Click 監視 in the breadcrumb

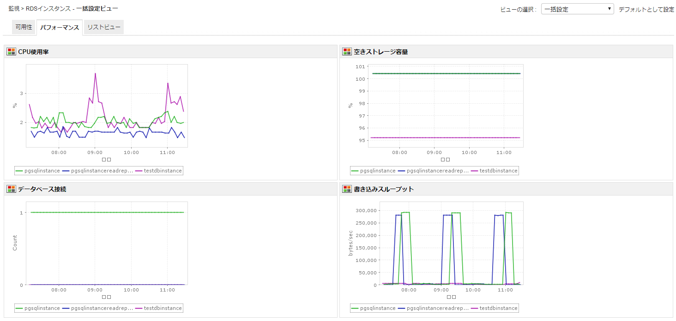(x=14, y=9)
